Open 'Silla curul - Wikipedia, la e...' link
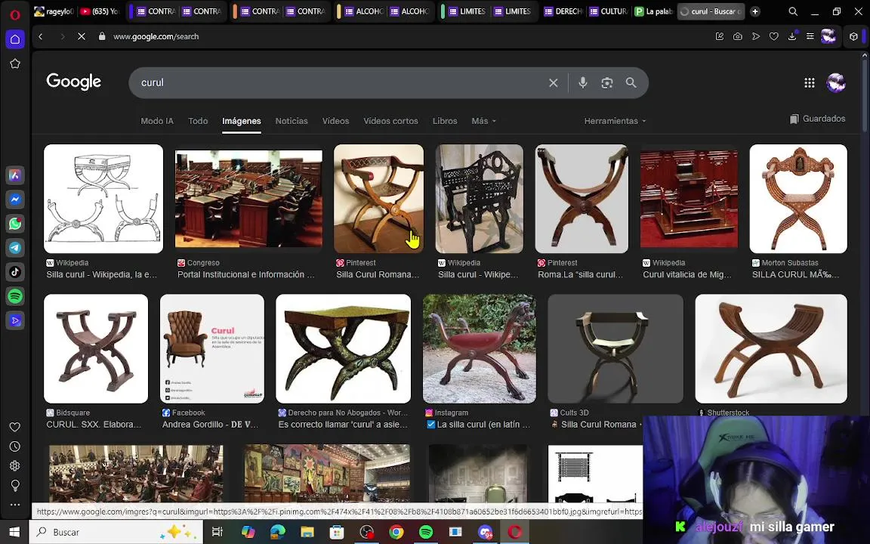 tap(101, 275)
